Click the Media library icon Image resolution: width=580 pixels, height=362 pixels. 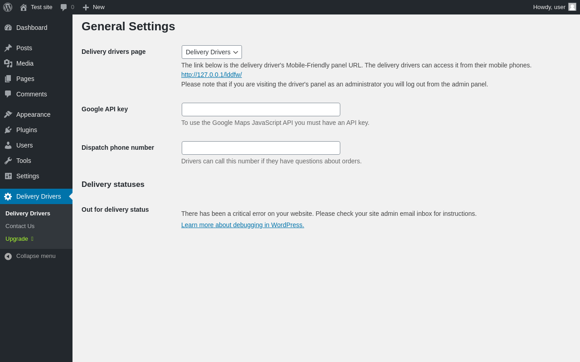[8, 63]
